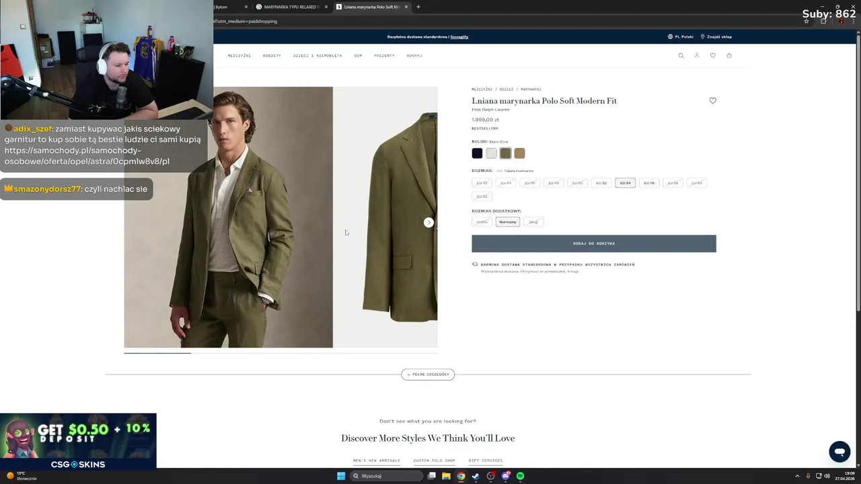861x484 pixels.
Task: Click the model wearing olive suit photo
Action: pyautogui.click(x=228, y=217)
